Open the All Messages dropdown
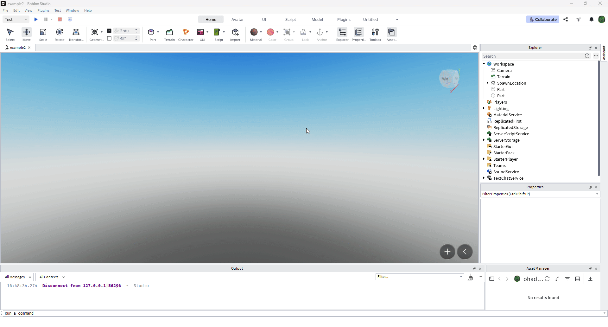Image resolution: width=608 pixels, height=327 pixels. (17, 277)
